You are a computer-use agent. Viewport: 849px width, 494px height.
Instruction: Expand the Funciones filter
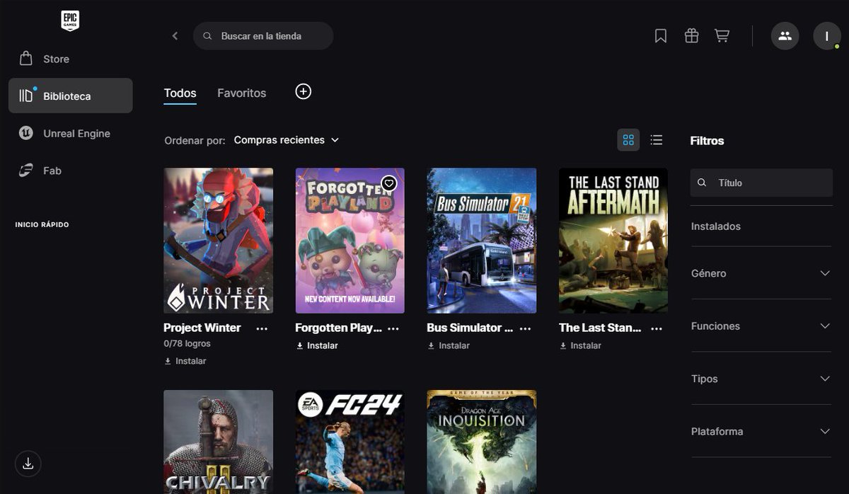coord(761,326)
